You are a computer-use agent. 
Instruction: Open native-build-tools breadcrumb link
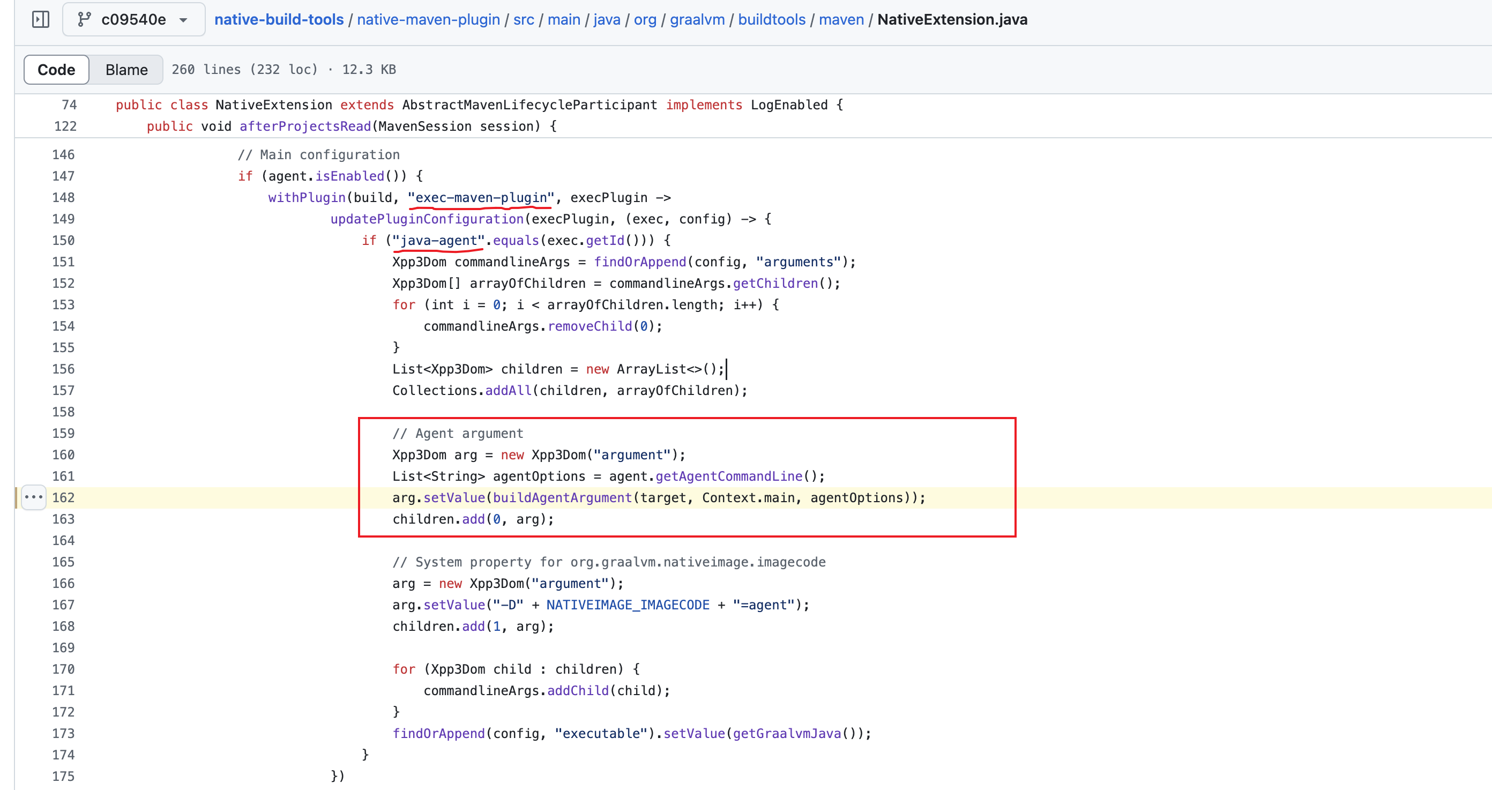(279, 19)
